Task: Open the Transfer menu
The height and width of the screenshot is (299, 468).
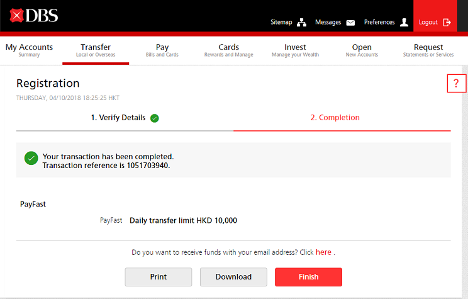Action: (x=96, y=50)
